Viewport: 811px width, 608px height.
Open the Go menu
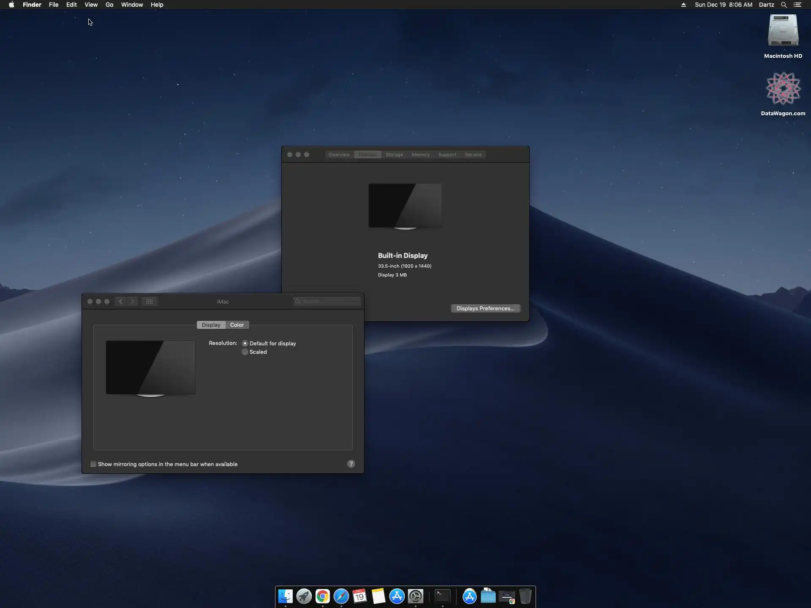[x=109, y=5]
